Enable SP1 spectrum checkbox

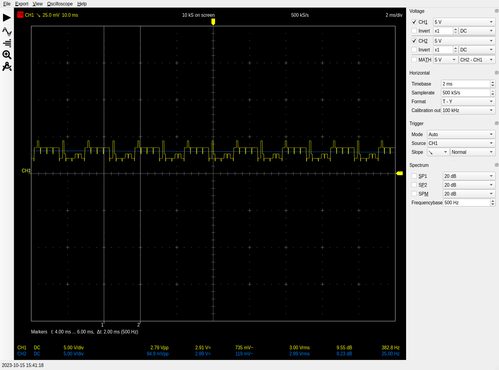[414, 176]
